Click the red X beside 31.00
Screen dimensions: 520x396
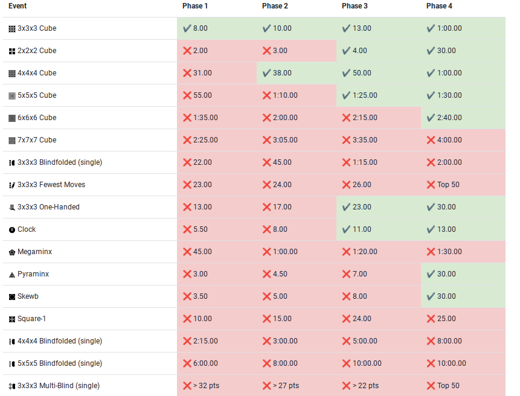point(187,73)
